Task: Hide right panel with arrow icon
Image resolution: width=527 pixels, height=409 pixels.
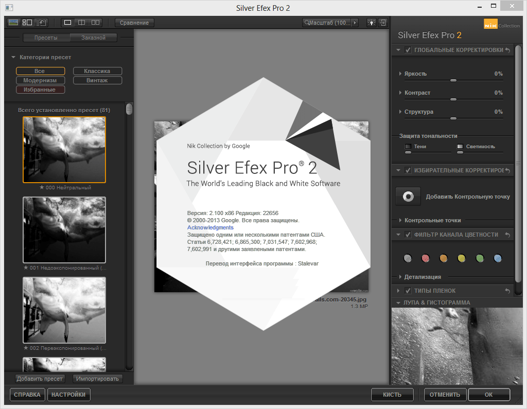Action: pos(383,23)
